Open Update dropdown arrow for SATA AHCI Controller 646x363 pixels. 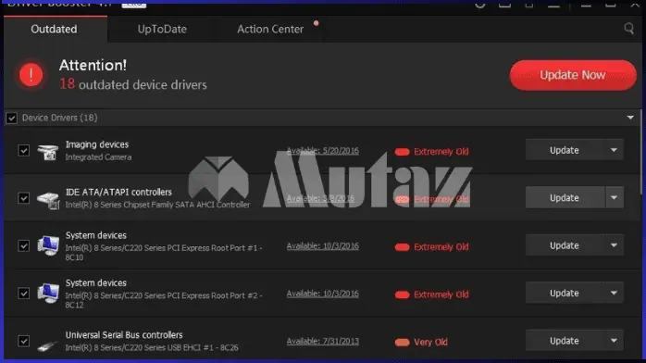[x=614, y=198]
